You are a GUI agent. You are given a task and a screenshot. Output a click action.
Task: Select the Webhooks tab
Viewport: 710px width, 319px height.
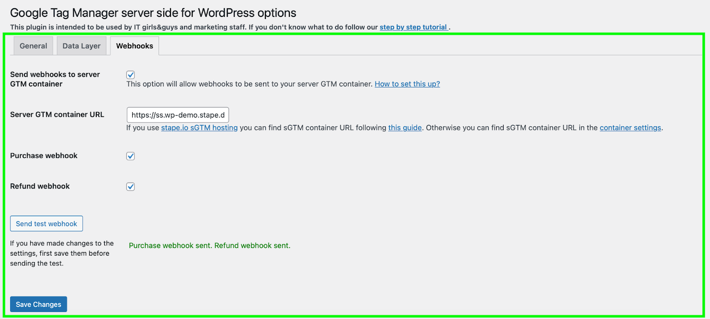(x=134, y=46)
